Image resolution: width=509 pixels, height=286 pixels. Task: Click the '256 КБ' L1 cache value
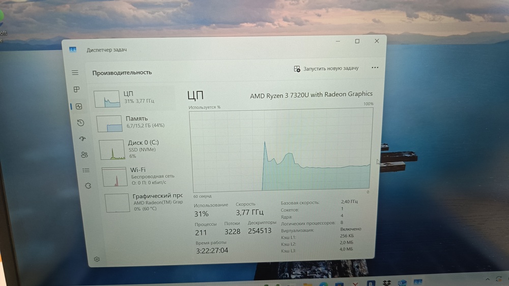point(347,236)
